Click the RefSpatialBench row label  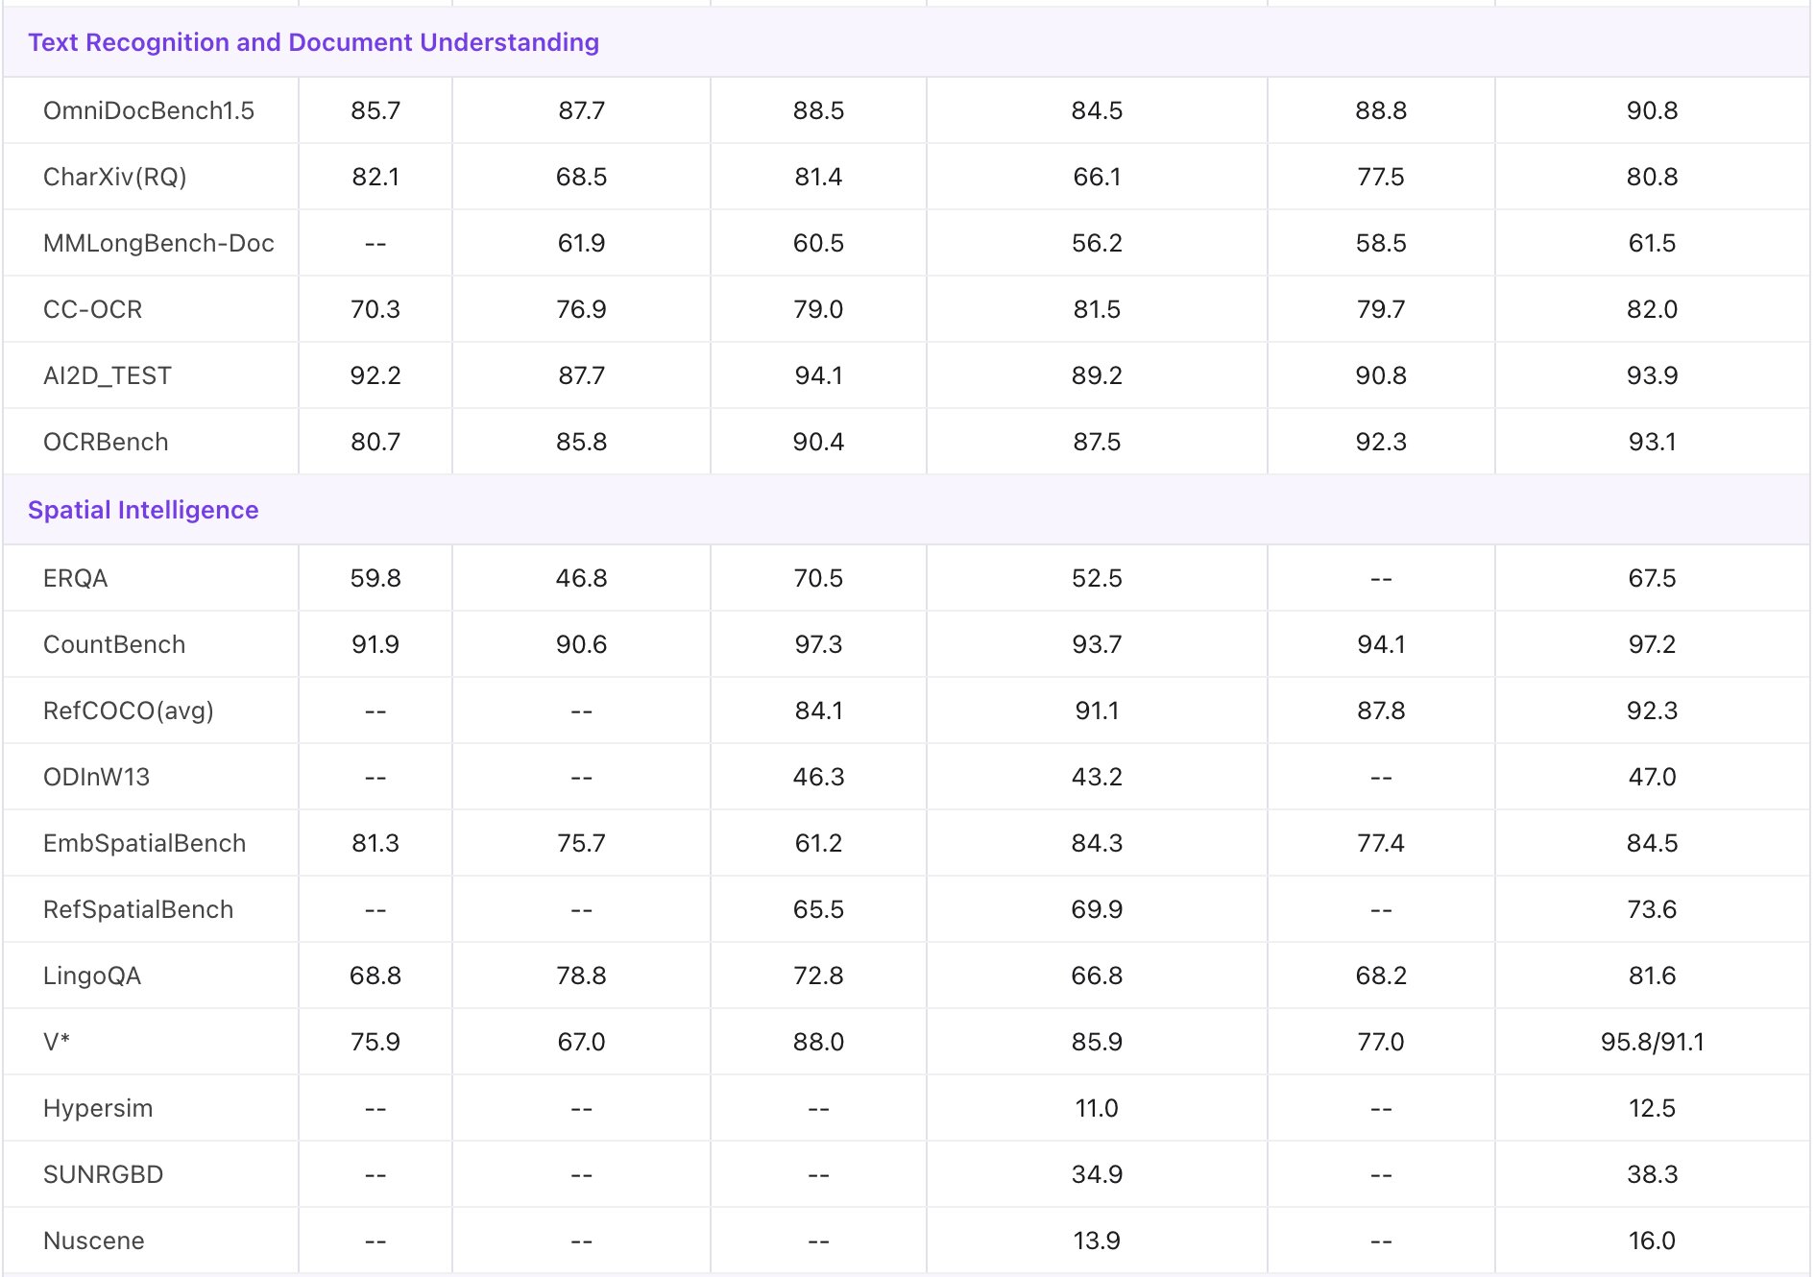click(138, 909)
